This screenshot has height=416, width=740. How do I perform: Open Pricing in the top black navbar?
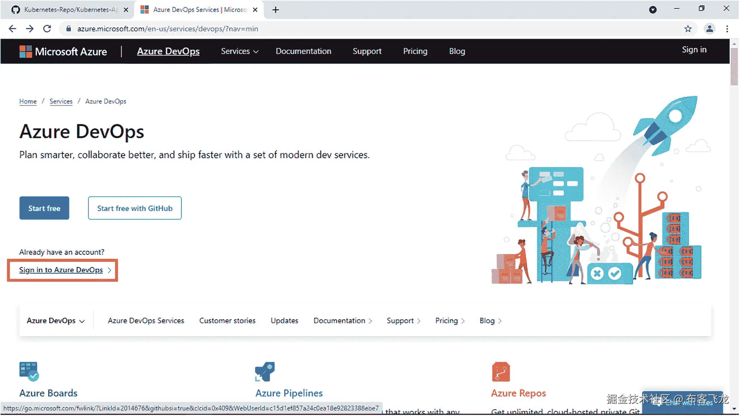pos(415,51)
